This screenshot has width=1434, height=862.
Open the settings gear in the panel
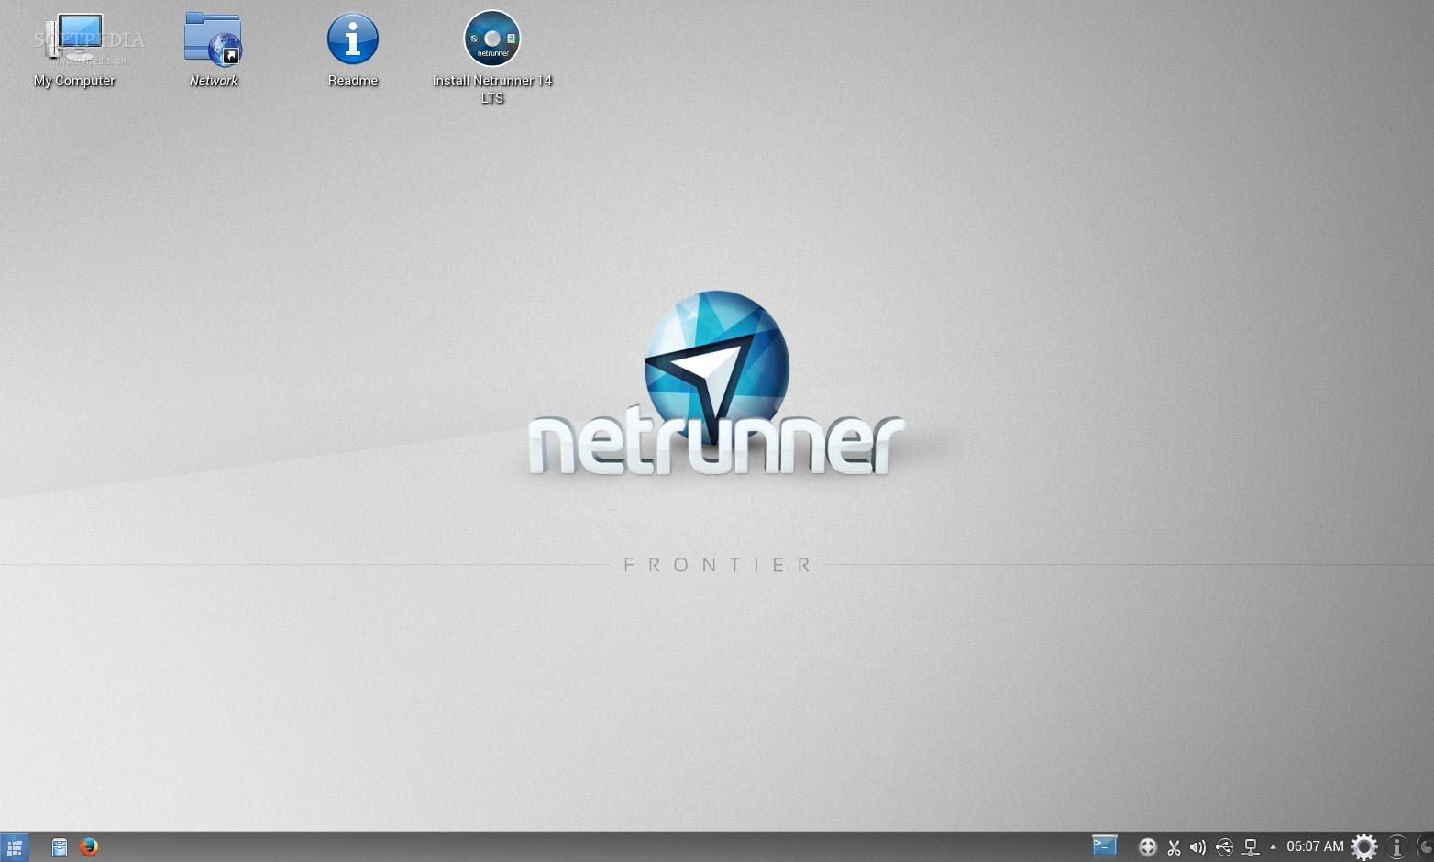pyautogui.click(x=1364, y=847)
